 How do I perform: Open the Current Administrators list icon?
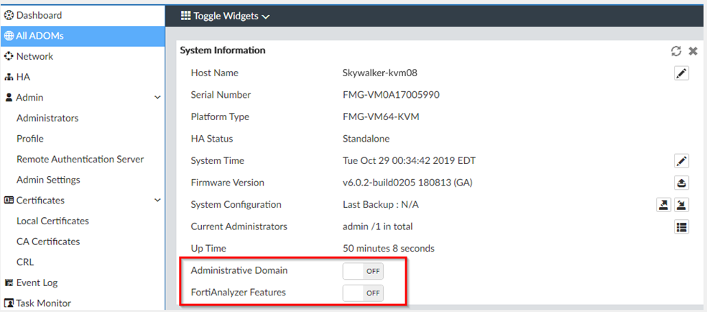[x=681, y=227]
